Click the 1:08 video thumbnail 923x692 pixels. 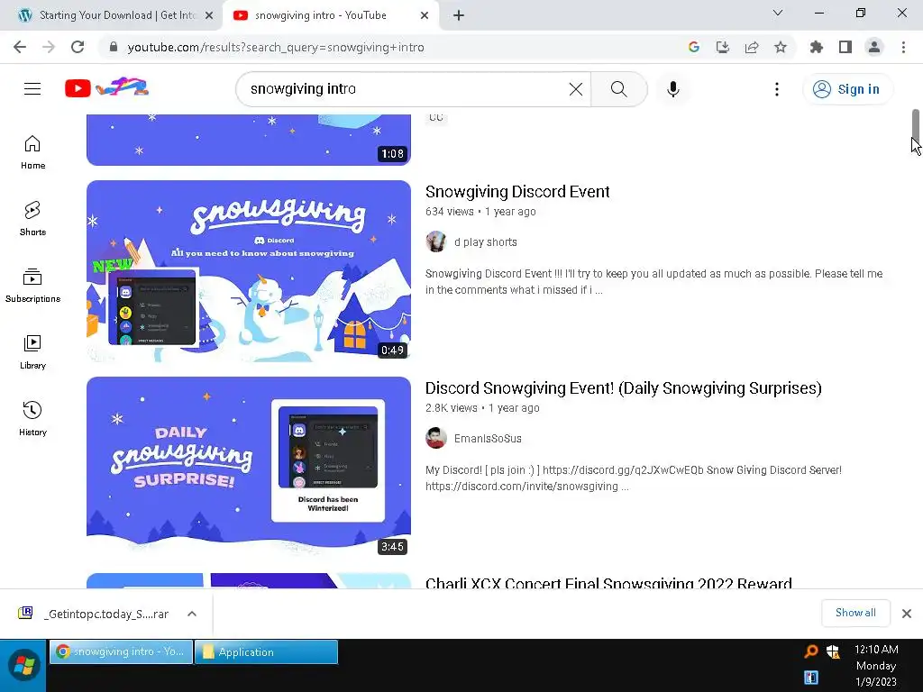tap(249, 140)
